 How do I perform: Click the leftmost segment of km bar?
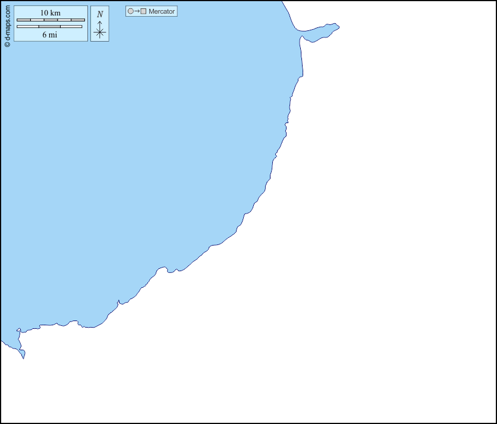click(24, 20)
